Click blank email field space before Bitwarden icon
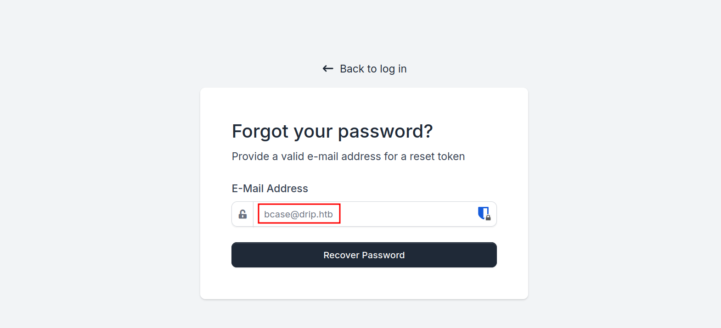The height and width of the screenshot is (328, 721). coord(413,214)
